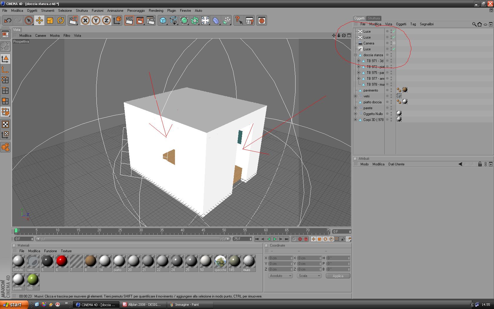Select the Live Selection cursor tool
Screen dimensions: 494x309
pos(29,21)
